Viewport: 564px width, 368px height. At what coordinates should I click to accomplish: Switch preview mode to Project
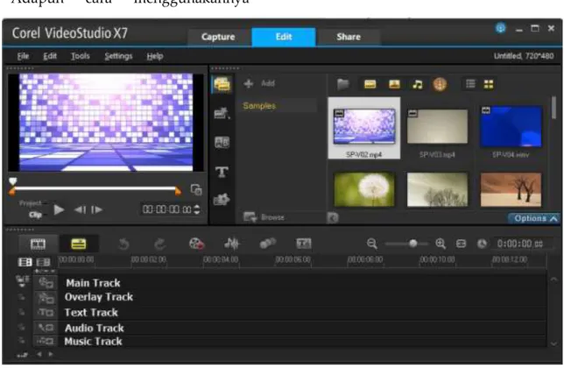click(x=30, y=203)
